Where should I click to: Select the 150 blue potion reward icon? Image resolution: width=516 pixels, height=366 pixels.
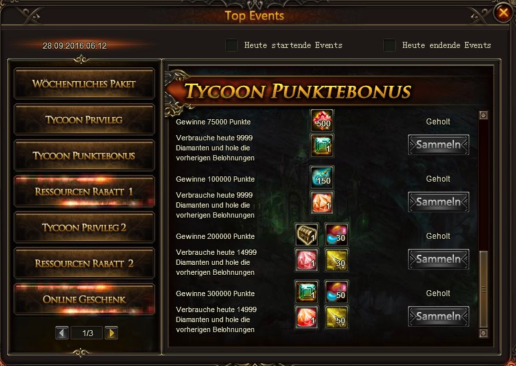tap(322, 178)
